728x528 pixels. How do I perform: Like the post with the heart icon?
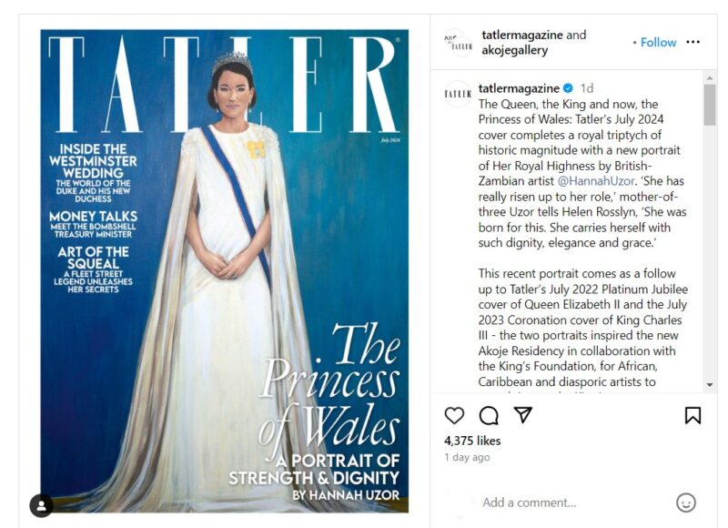(454, 415)
